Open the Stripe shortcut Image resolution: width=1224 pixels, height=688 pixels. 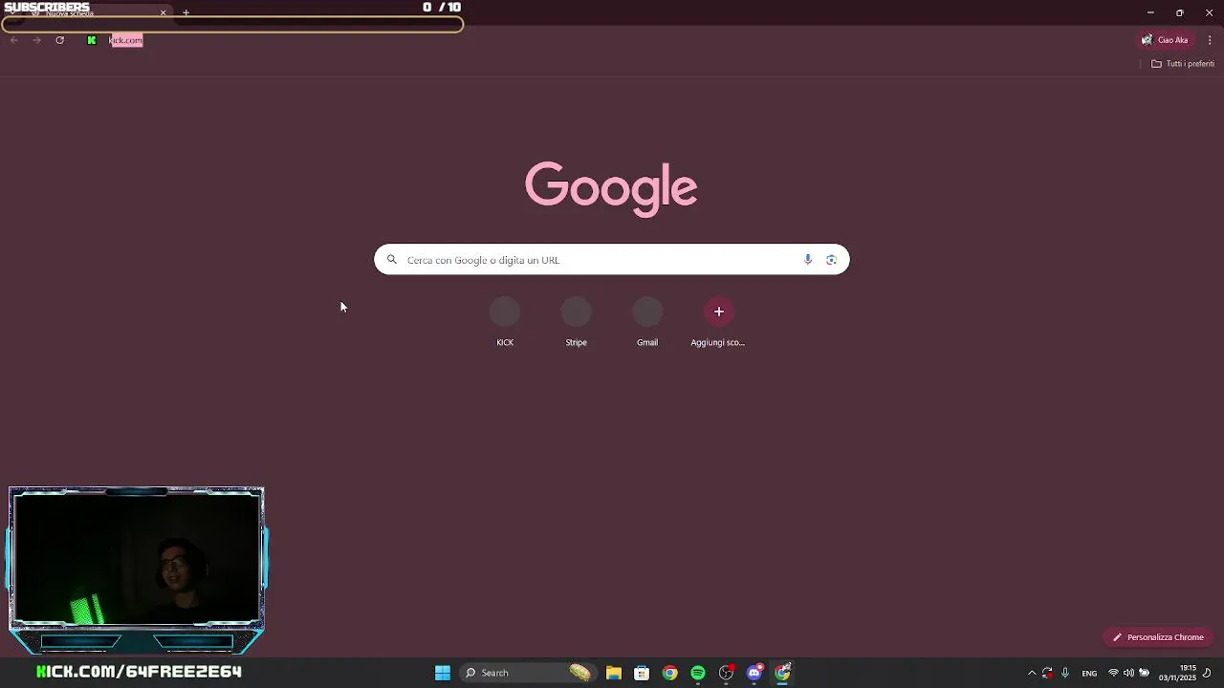coord(576,322)
